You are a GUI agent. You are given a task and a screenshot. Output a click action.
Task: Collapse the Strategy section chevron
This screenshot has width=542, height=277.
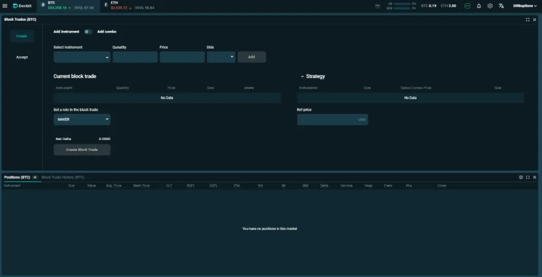302,76
